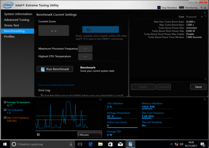Open Advanced Tuning section
The width and height of the screenshot is (209, 148).
(16, 20)
